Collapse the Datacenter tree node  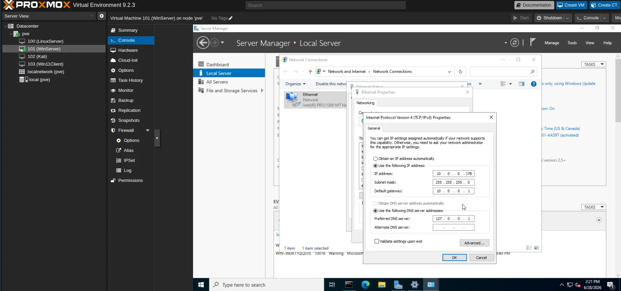click(x=6, y=26)
